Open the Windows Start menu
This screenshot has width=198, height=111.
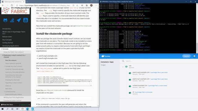[x=2, y=109]
